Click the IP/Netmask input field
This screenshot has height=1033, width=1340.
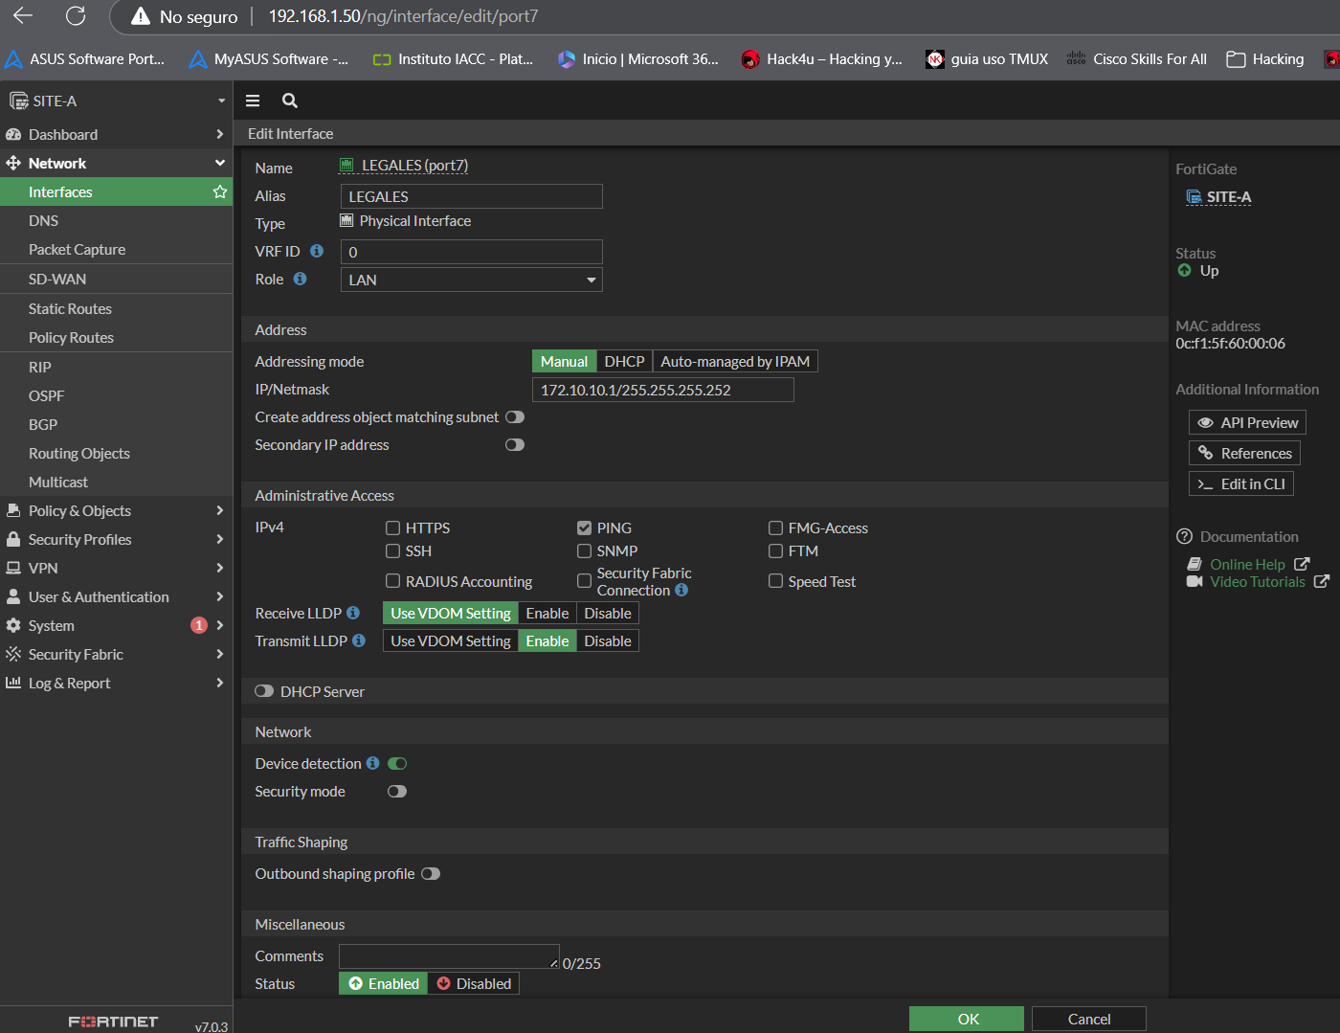[x=662, y=390]
